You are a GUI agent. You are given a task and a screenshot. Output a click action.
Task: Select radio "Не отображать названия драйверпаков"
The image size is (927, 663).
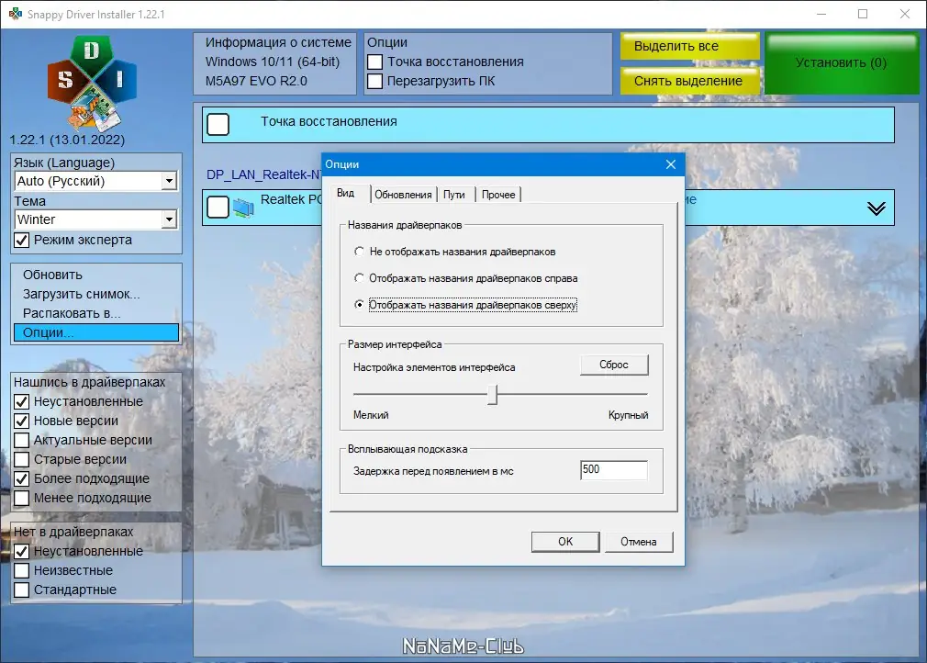(x=359, y=253)
